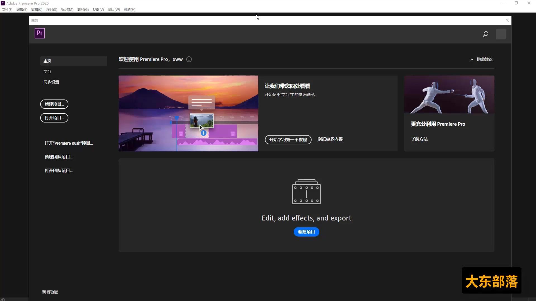Collapse suggestions using the 隐藏建议 chevron
536x301 pixels.
[x=472, y=59]
